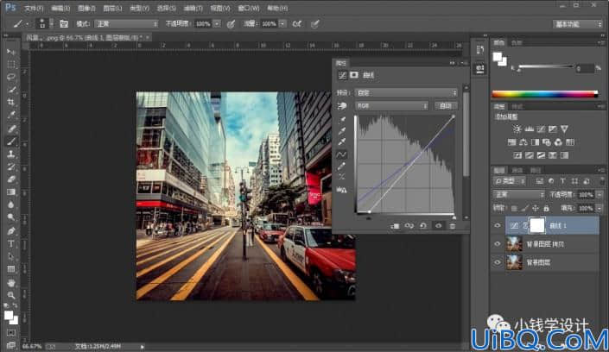Choose edit-points curve mode in Curves panel
609x352 pixels.
[x=341, y=154]
